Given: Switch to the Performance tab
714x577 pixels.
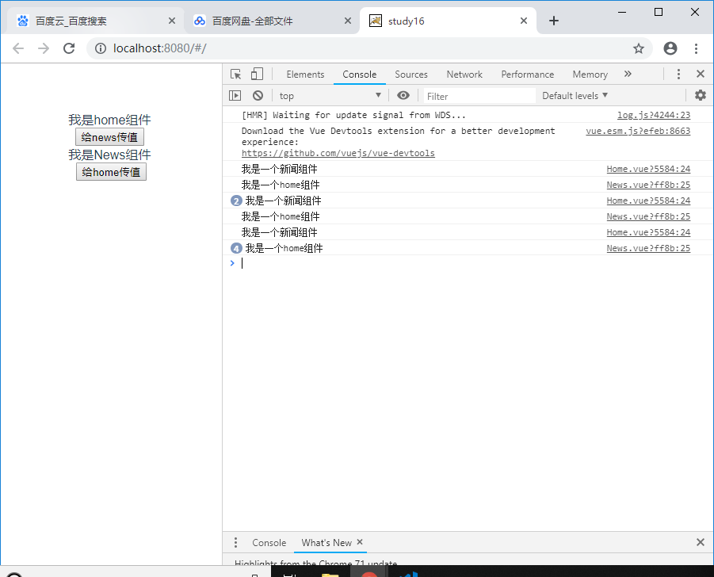Looking at the screenshot, I should pyautogui.click(x=527, y=75).
